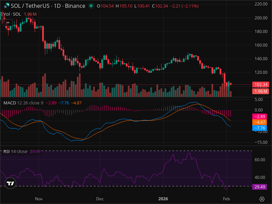Click the 29.49 RSI axis value label
The width and height of the screenshot is (272, 204).
click(x=259, y=187)
